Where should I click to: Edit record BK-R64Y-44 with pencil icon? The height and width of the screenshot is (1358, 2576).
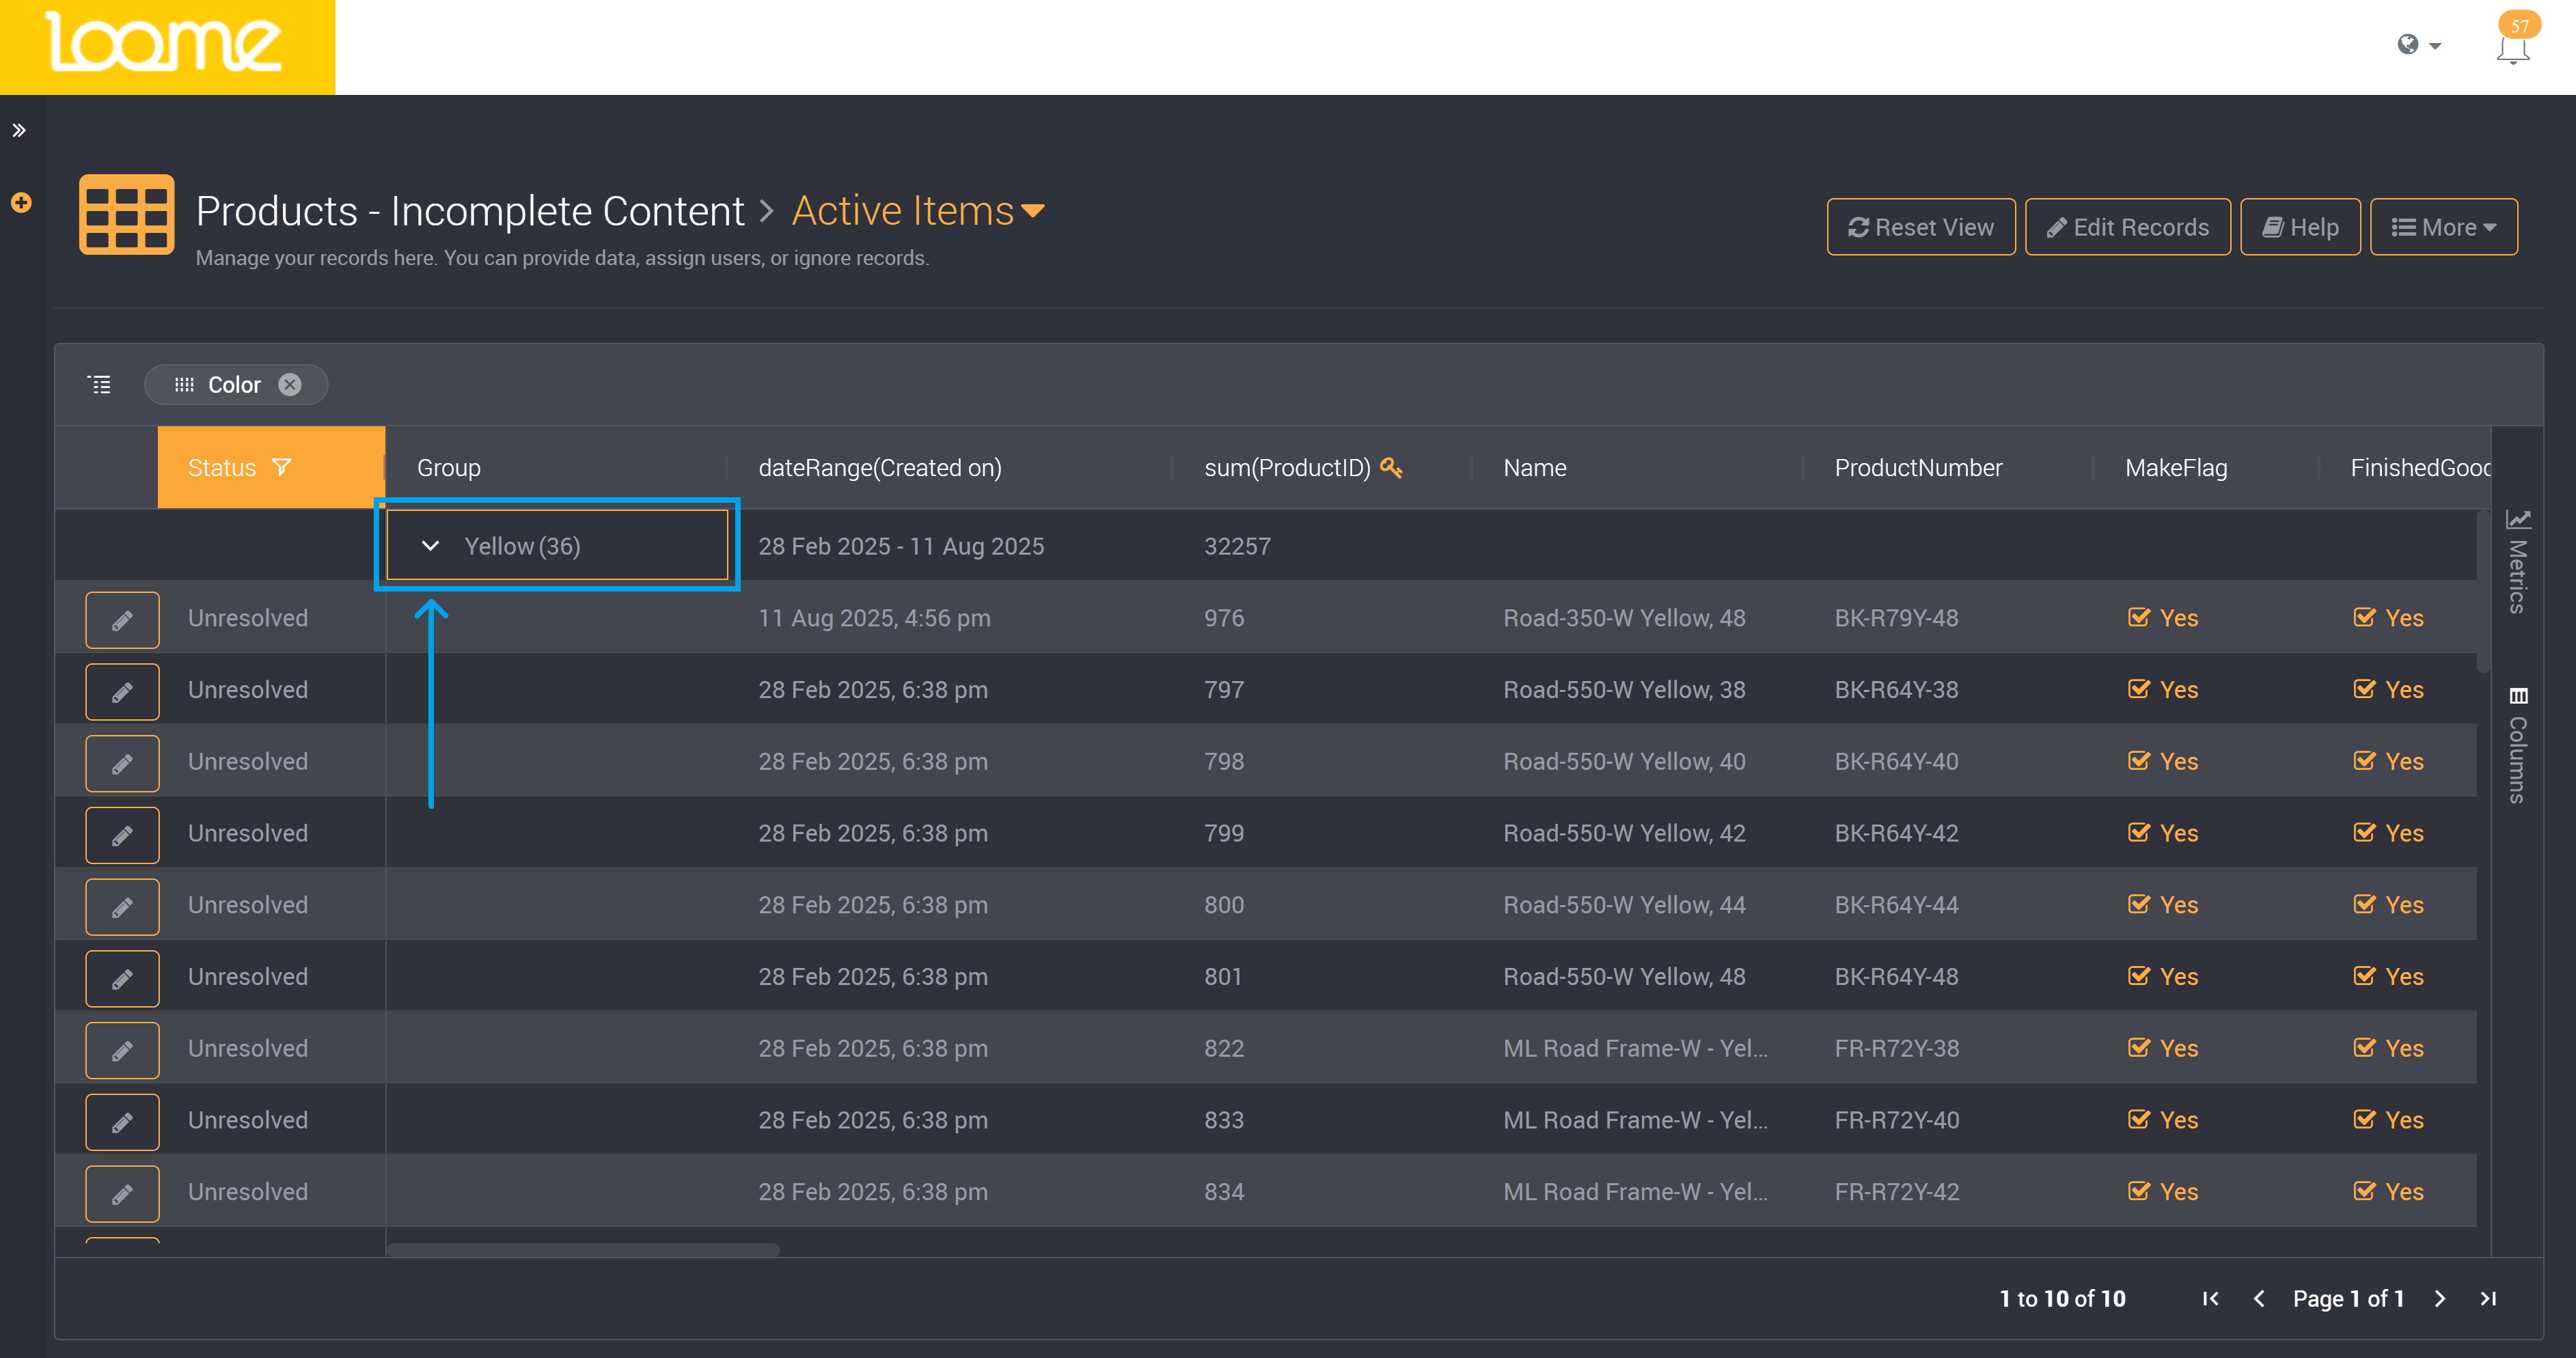click(x=122, y=907)
